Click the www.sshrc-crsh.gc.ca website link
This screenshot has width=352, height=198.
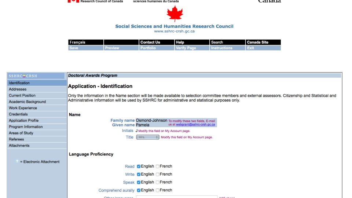coord(174,31)
